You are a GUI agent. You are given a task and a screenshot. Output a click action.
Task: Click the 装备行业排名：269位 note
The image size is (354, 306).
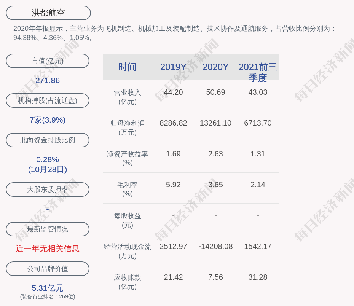pos(48,296)
